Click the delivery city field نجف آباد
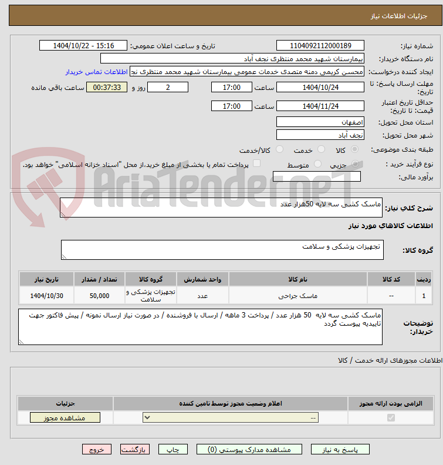This screenshot has height=465, width=443. tap(320, 135)
